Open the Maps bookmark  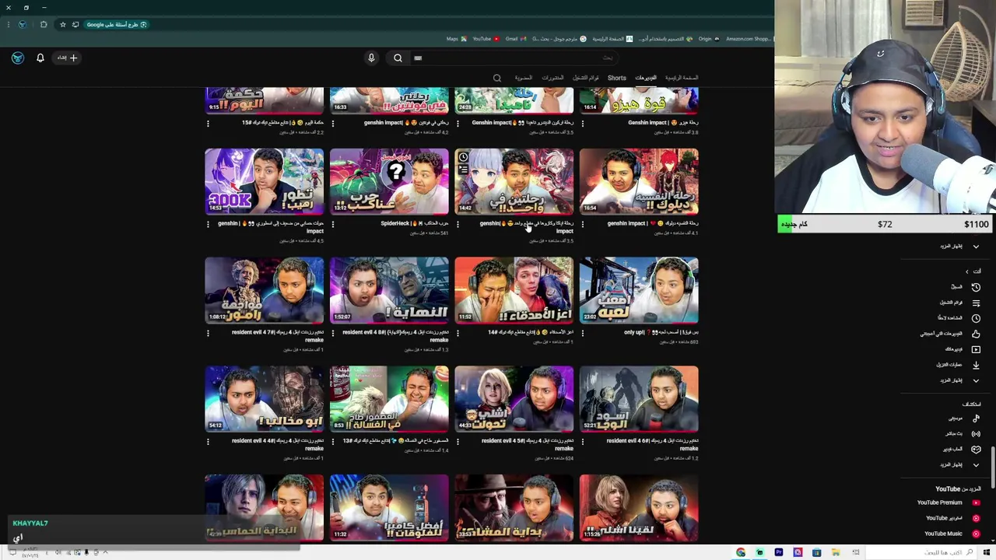[457, 39]
